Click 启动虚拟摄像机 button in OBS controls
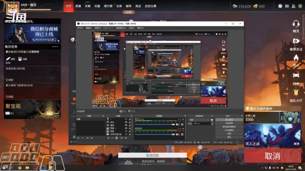 229,127
